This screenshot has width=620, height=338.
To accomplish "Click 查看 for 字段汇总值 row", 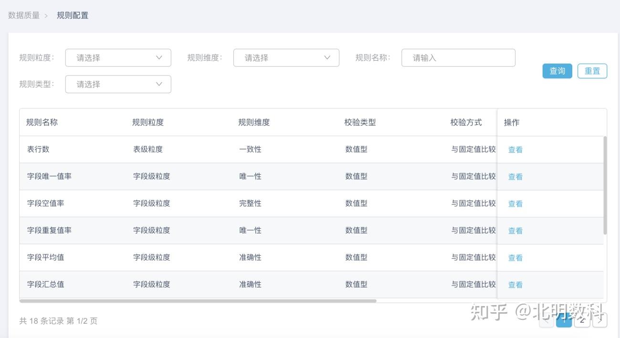I will tap(515, 285).
